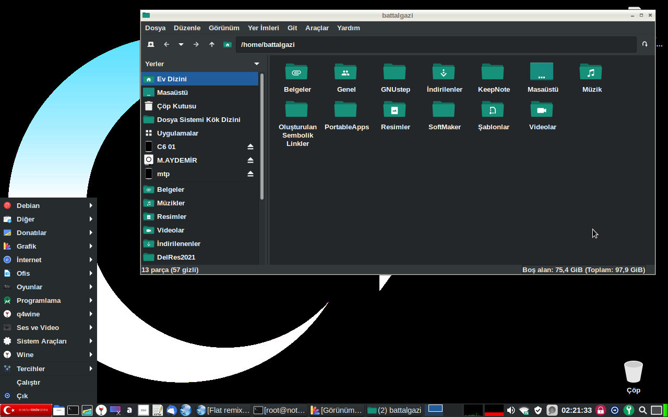
Task: Select Dosya Sistemi Kök Dizini in sidebar
Action: click(200, 119)
